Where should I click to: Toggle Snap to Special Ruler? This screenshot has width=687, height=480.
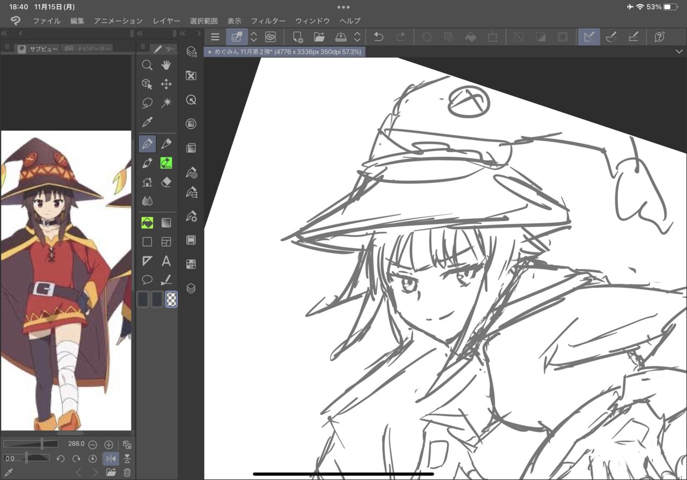(x=611, y=37)
